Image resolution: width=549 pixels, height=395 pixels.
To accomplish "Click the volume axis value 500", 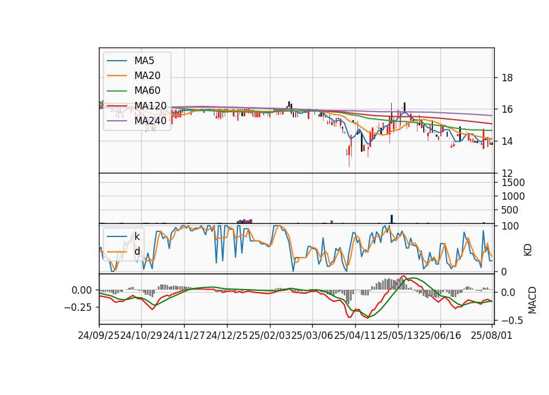I will pyautogui.click(x=510, y=210).
